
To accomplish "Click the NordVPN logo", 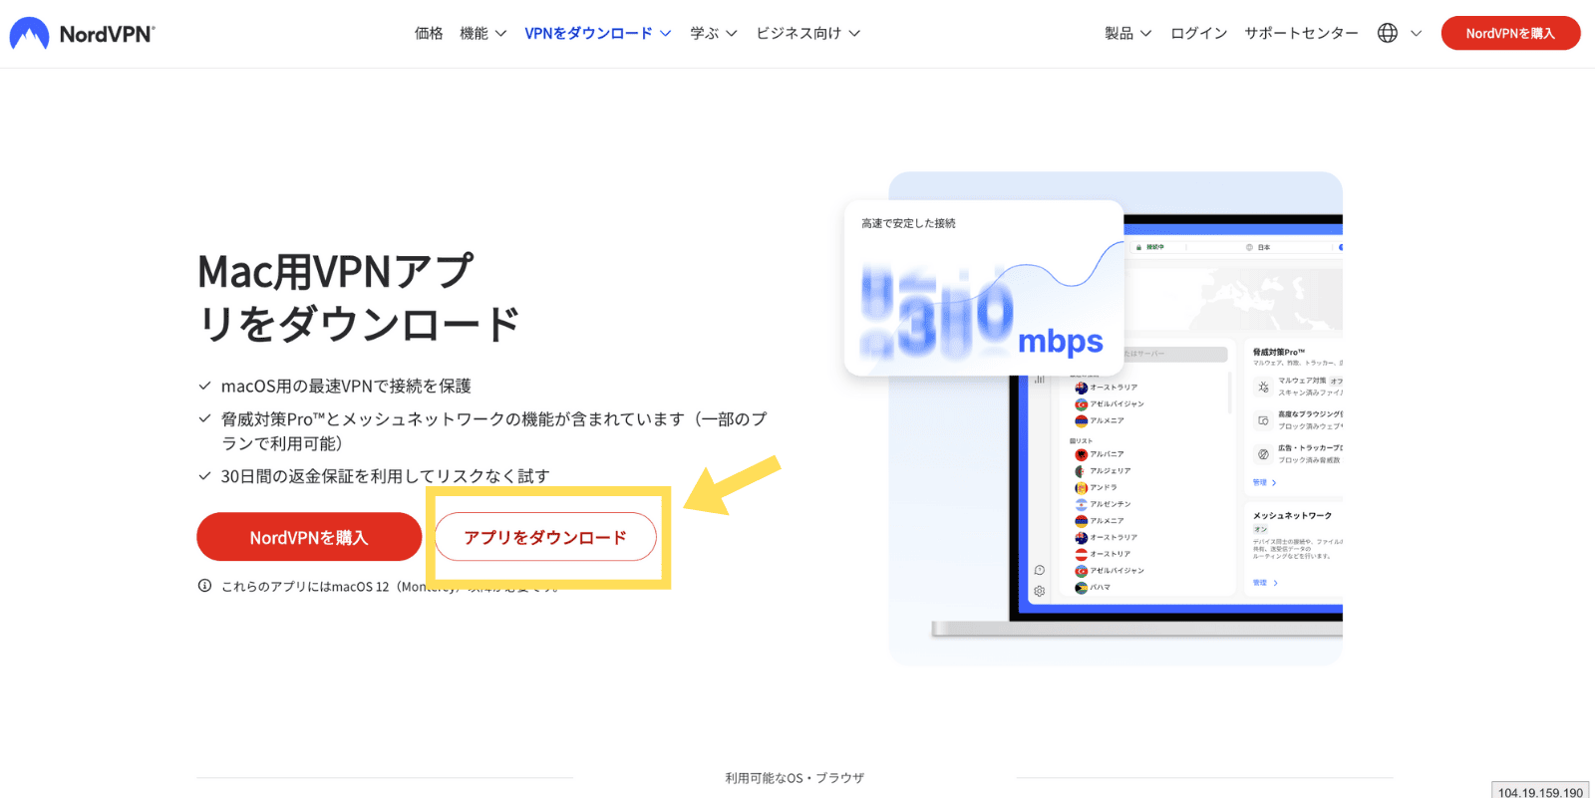I will click(x=82, y=34).
